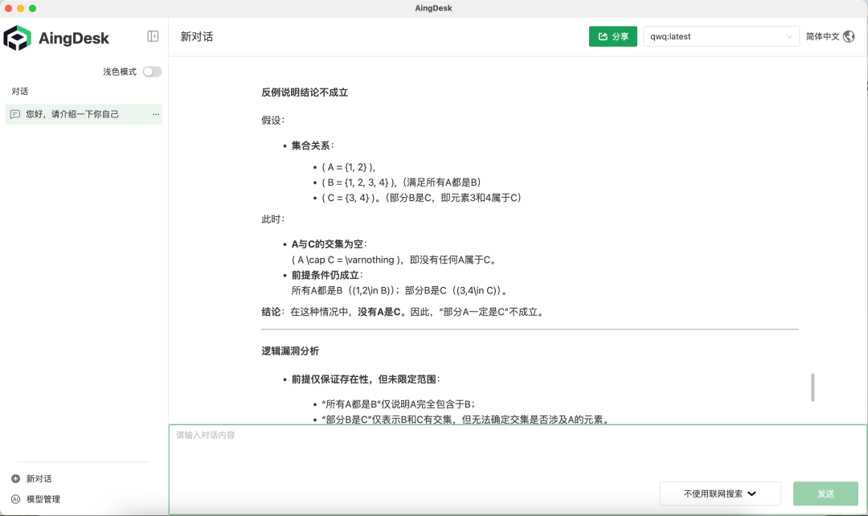Viewport: 868px width, 516px height.
Task: Click the bold text A与C的交集为空
Action: tap(327, 244)
